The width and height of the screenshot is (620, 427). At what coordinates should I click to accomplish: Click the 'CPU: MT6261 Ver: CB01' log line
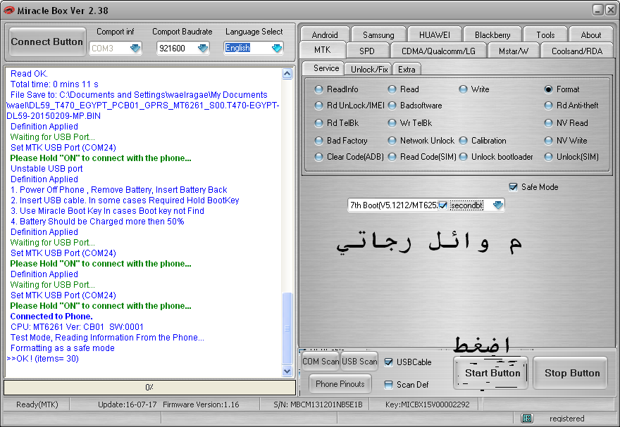pos(77,327)
